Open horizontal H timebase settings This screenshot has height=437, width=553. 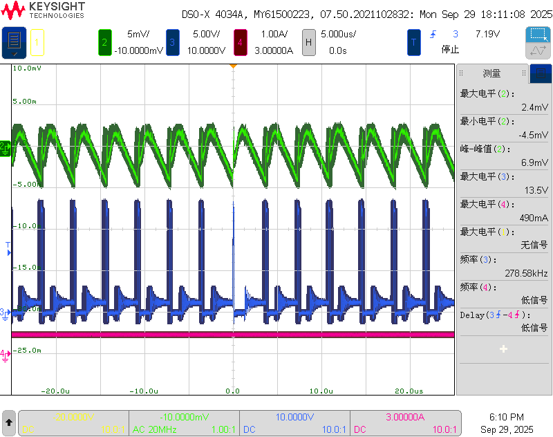308,42
